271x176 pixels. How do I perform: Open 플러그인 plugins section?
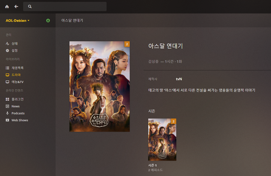click(x=18, y=99)
